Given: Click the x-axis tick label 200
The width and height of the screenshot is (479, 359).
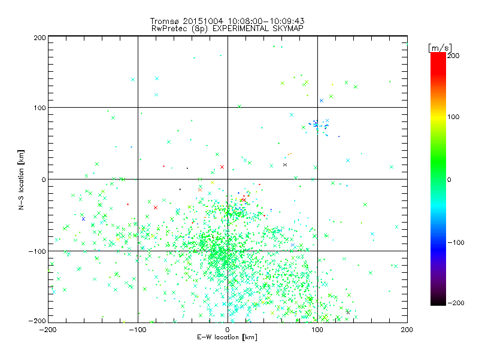Looking at the screenshot, I should (x=407, y=330).
